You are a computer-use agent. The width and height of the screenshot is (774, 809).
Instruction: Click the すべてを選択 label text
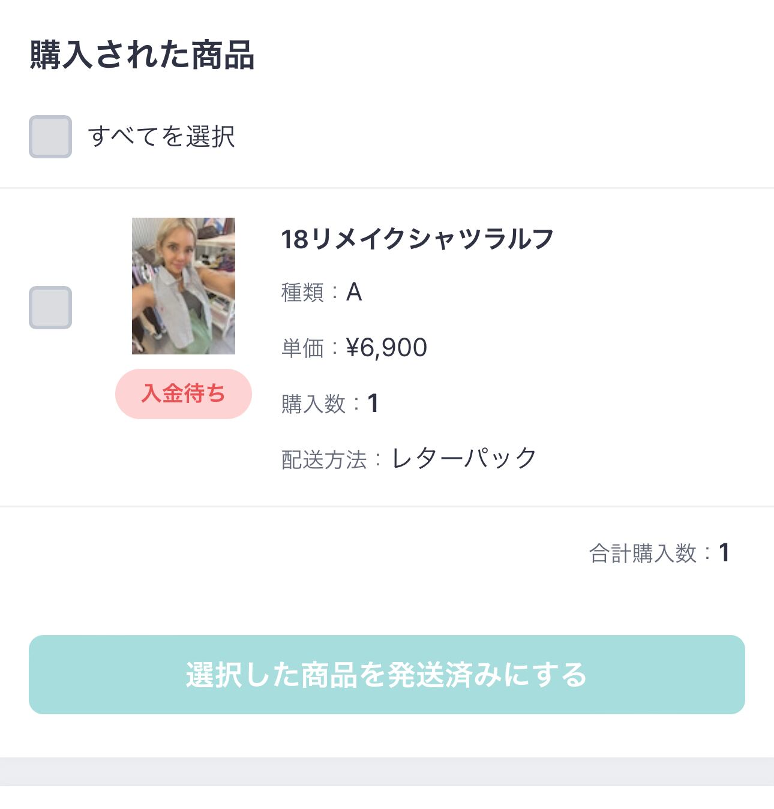[161, 137]
